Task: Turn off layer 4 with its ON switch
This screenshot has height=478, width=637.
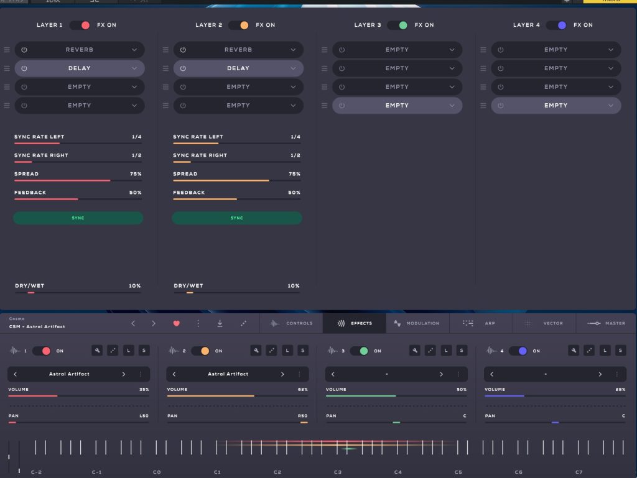Action: (x=519, y=351)
